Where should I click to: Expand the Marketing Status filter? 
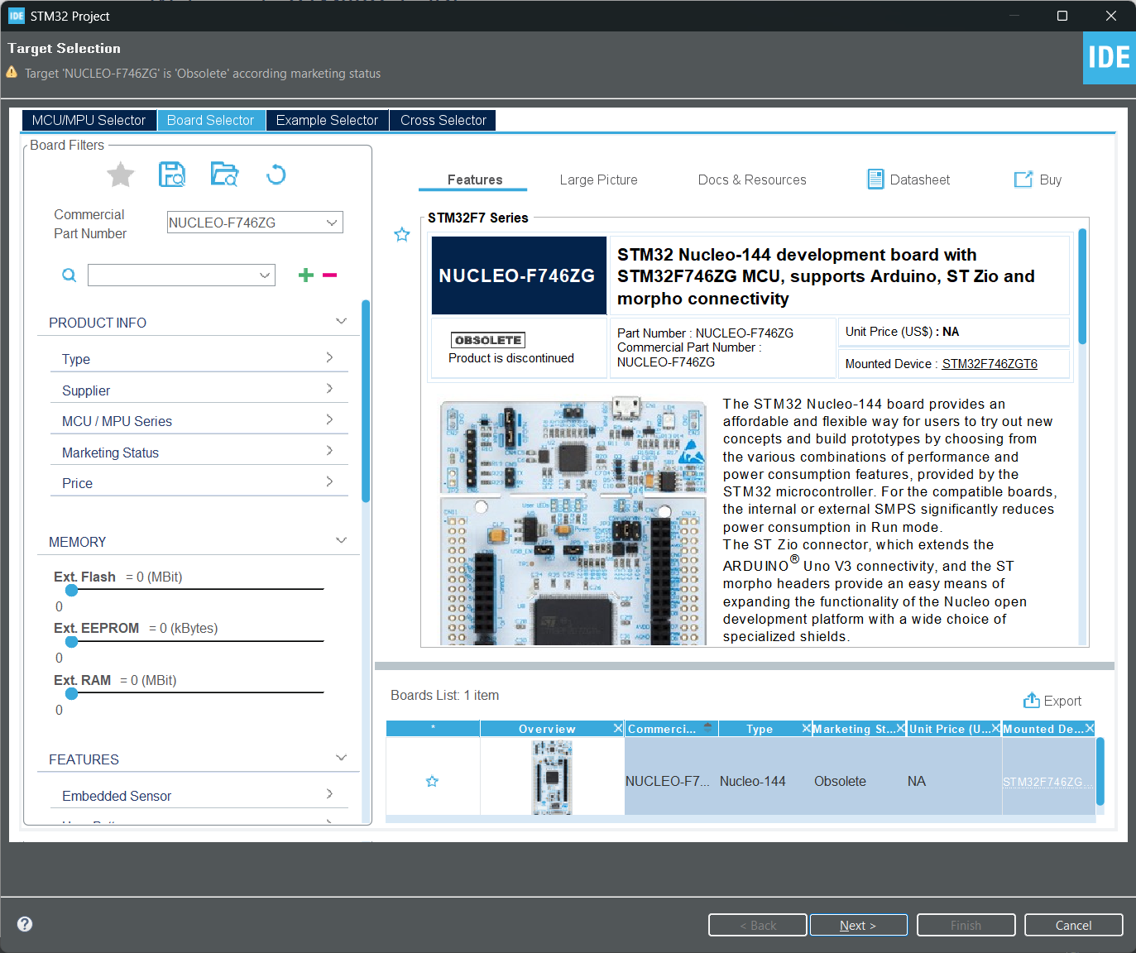tap(329, 451)
